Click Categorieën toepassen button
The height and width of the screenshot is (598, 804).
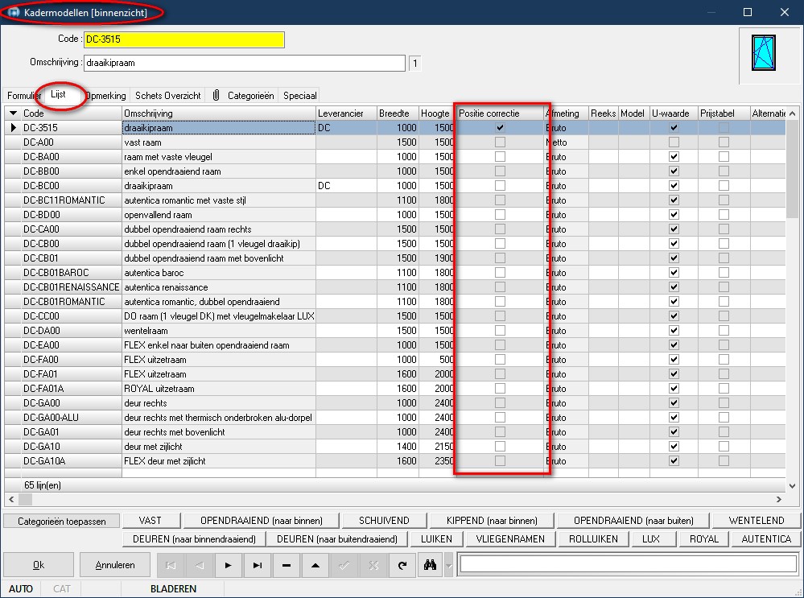(61, 521)
